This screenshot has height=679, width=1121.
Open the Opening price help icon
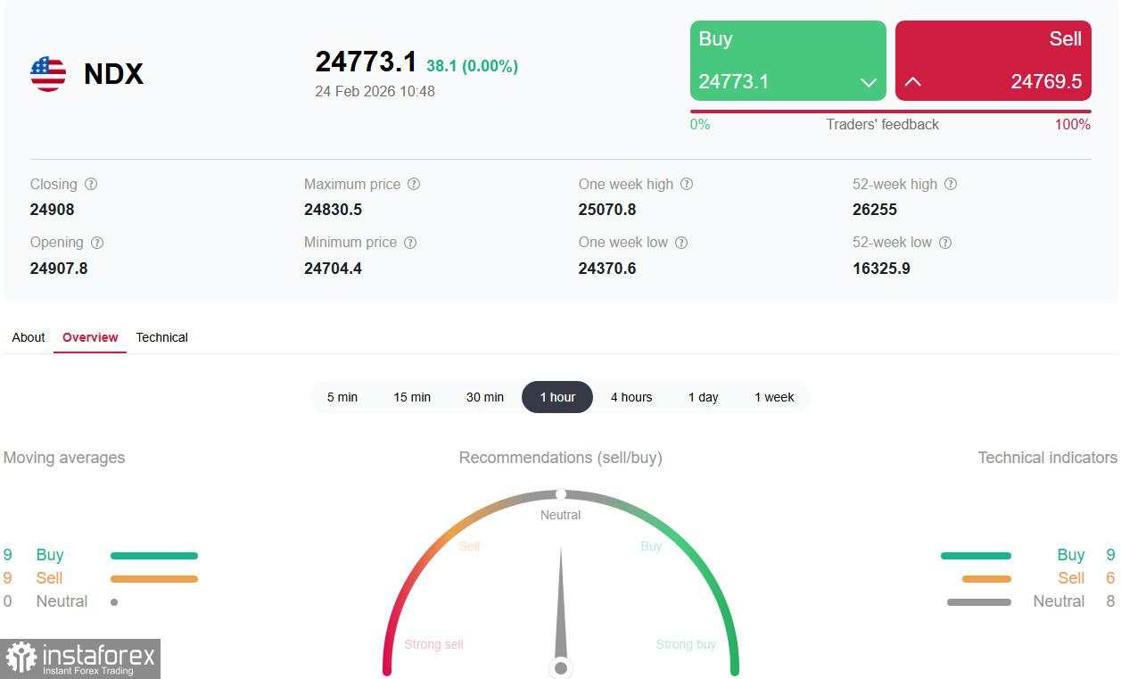97,242
